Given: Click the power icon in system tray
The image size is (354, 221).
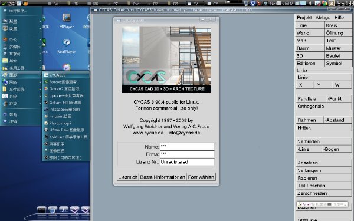Looking at the screenshot, I should pos(253,4).
